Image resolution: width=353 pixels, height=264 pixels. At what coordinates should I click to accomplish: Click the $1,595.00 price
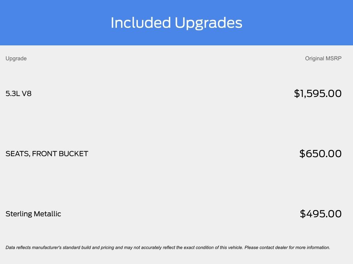coord(317,93)
